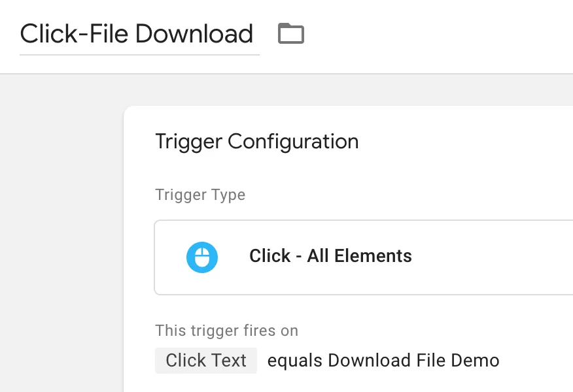Click the word Download in the title
The height and width of the screenshot is (392, 573).
(194, 33)
